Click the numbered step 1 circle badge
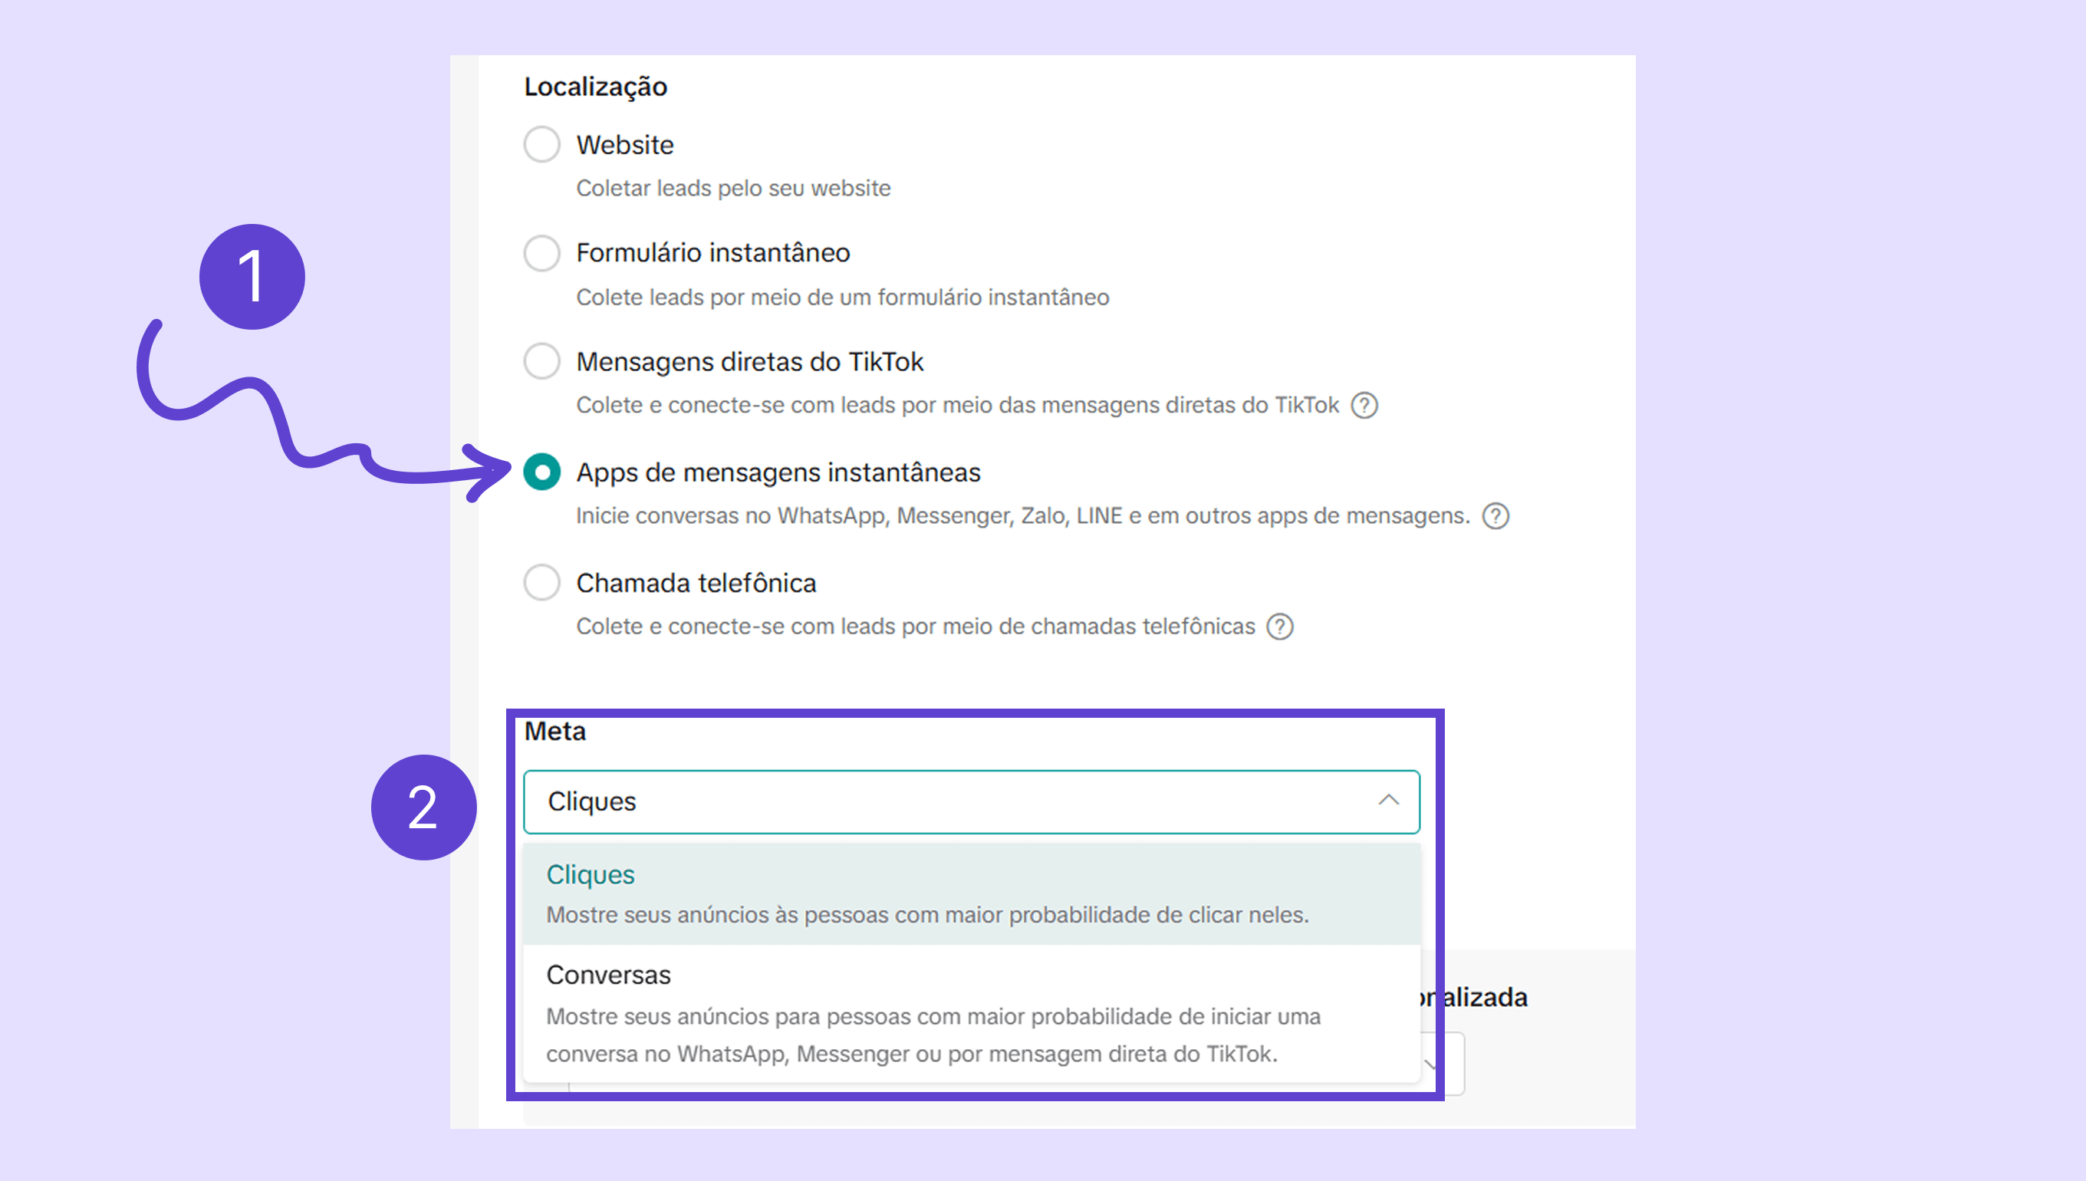 click(x=252, y=277)
